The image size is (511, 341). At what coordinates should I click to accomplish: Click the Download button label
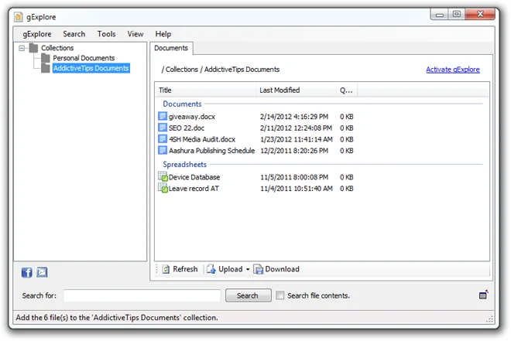click(x=283, y=269)
